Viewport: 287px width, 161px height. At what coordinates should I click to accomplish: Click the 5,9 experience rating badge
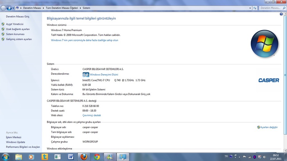click(x=86, y=74)
